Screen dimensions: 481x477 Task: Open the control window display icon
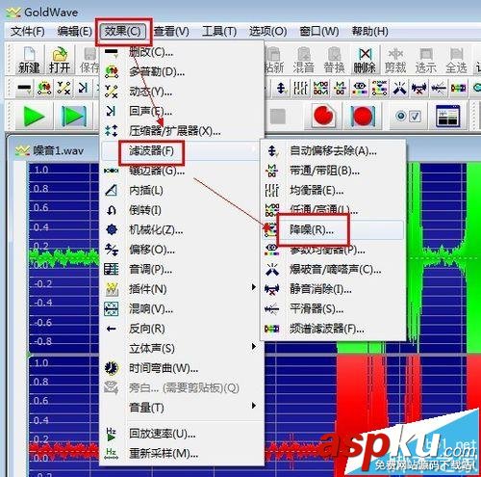pyautogui.click(x=447, y=116)
